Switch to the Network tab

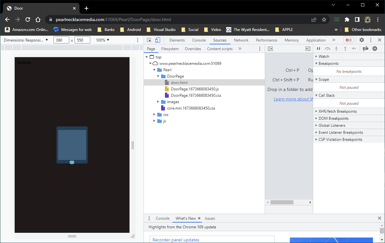coord(241,40)
